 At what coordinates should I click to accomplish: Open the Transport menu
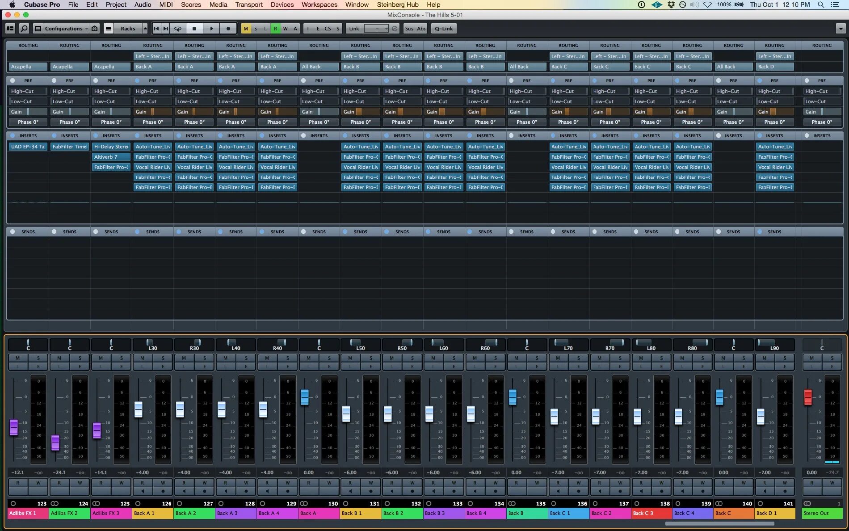pos(249,4)
